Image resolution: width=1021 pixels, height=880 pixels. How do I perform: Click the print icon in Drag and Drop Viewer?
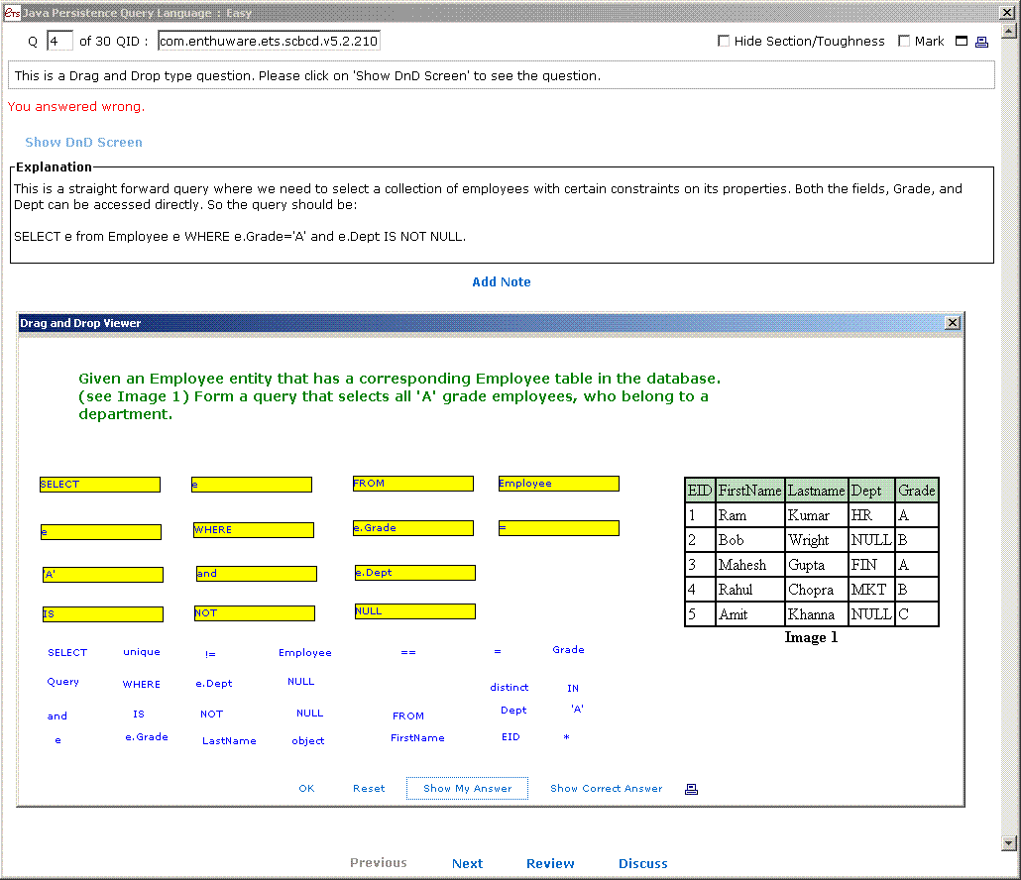coord(692,789)
